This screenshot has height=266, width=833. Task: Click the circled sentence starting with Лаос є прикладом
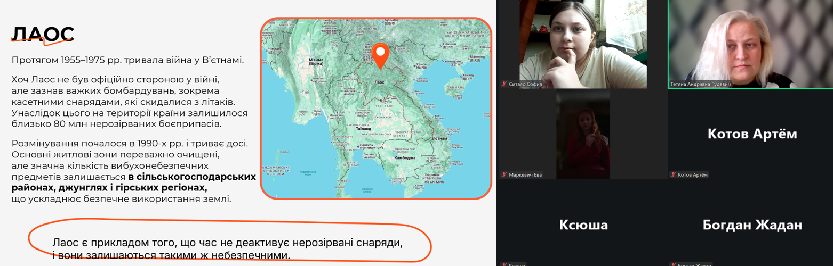click(227, 248)
